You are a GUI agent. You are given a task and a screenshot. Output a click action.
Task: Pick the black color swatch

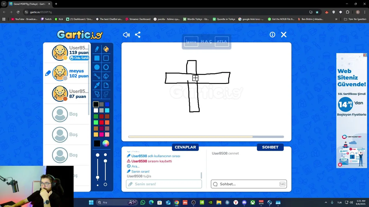[96, 104]
